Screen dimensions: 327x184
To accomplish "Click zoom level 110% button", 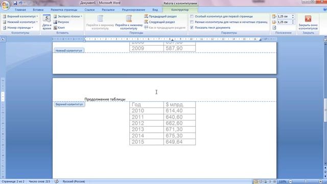I will point(283,181).
